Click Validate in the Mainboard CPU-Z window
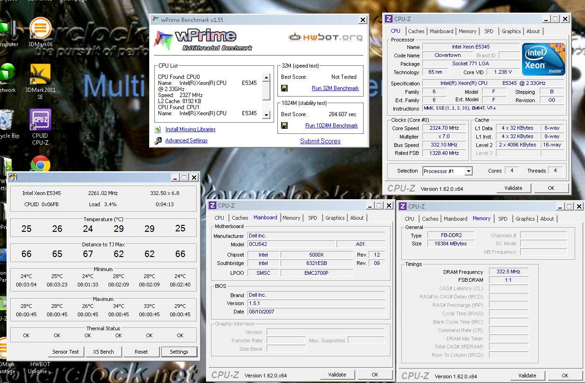Screen dimensions: 585x383 [337, 375]
